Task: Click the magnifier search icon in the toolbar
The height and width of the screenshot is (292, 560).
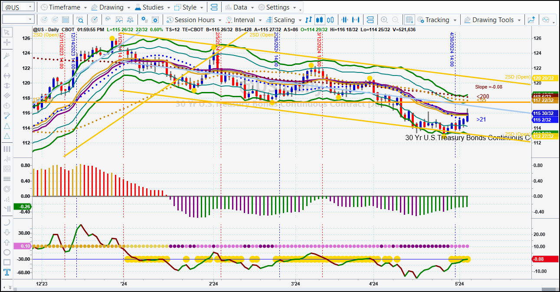Action: [80, 20]
